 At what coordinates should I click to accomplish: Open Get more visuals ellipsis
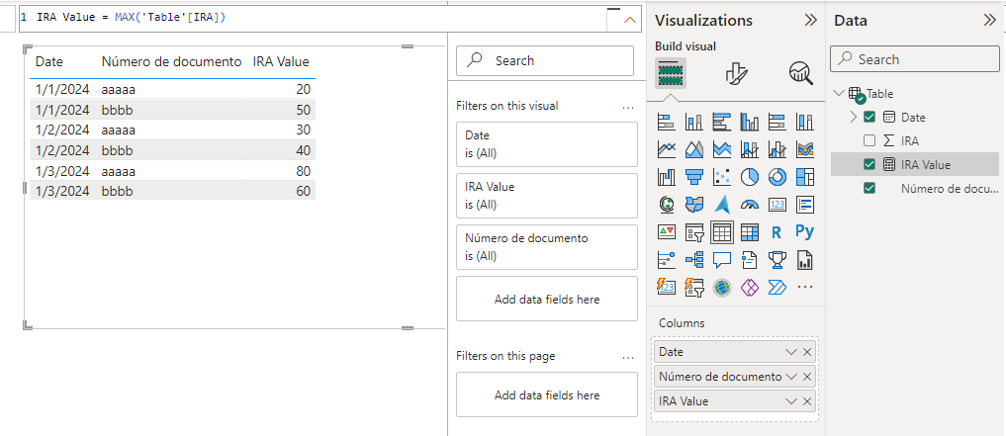point(804,288)
